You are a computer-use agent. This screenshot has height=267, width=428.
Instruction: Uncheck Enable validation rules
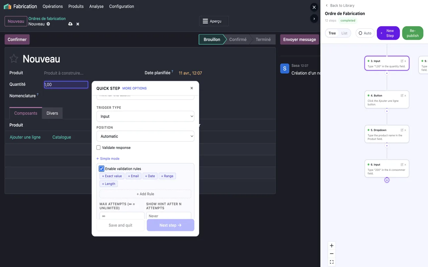(x=102, y=169)
